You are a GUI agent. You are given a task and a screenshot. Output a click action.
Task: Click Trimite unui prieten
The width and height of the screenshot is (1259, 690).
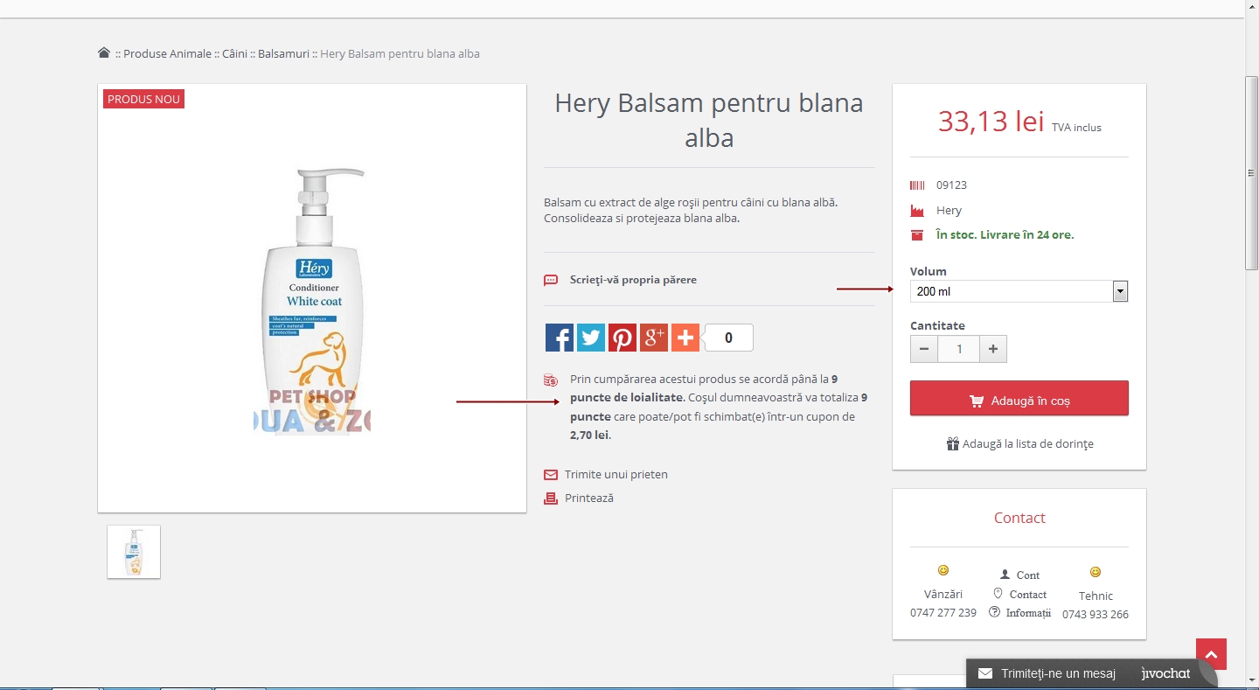pos(616,474)
